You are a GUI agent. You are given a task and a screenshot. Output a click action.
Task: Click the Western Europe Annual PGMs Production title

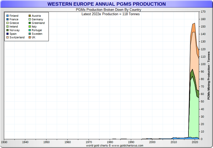106,4
